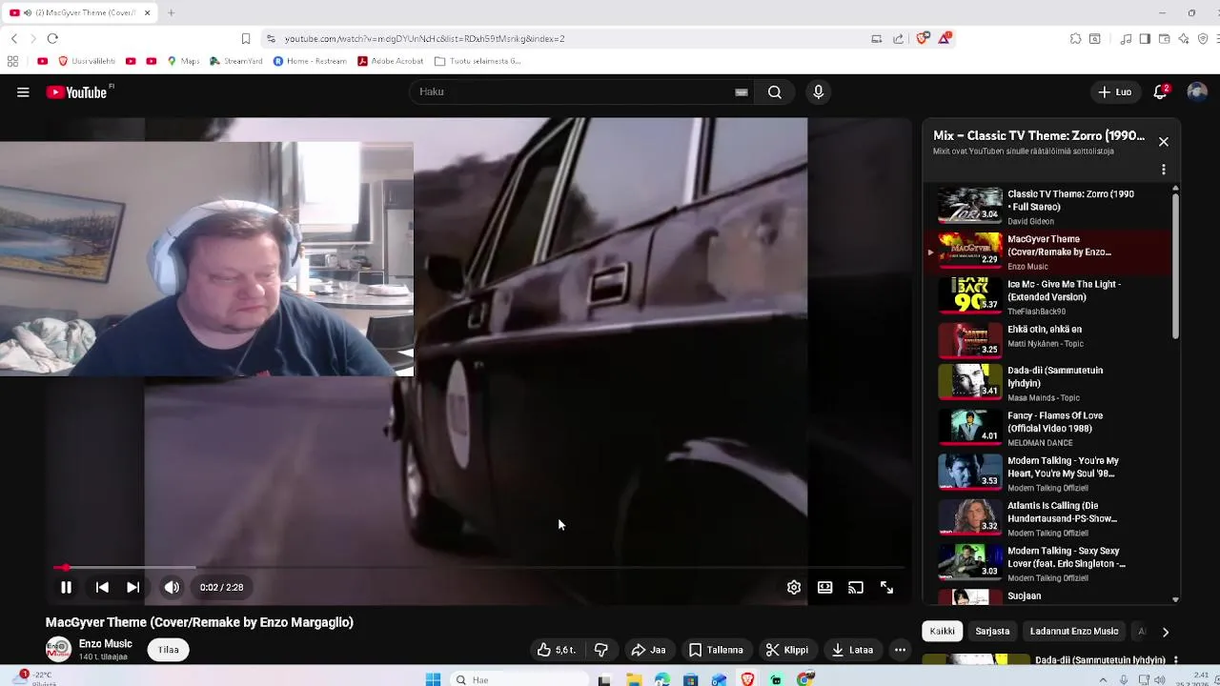This screenshot has height=686, width=1220.
Task: Share the video with Jaa
Action: 648,650
